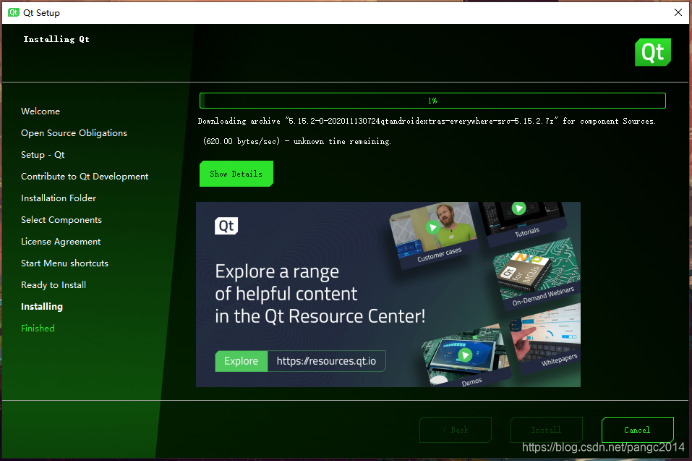Viewport: 692px width, 461px height.
Task: Play the Customer cases video thumbnail
Action: point(432,228)
